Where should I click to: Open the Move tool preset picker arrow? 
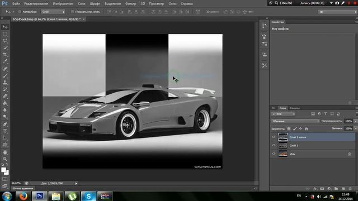pyautogui.click(x=13, y=12)
